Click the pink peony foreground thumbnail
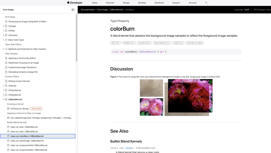271x153 pixels. click(151, 107)
